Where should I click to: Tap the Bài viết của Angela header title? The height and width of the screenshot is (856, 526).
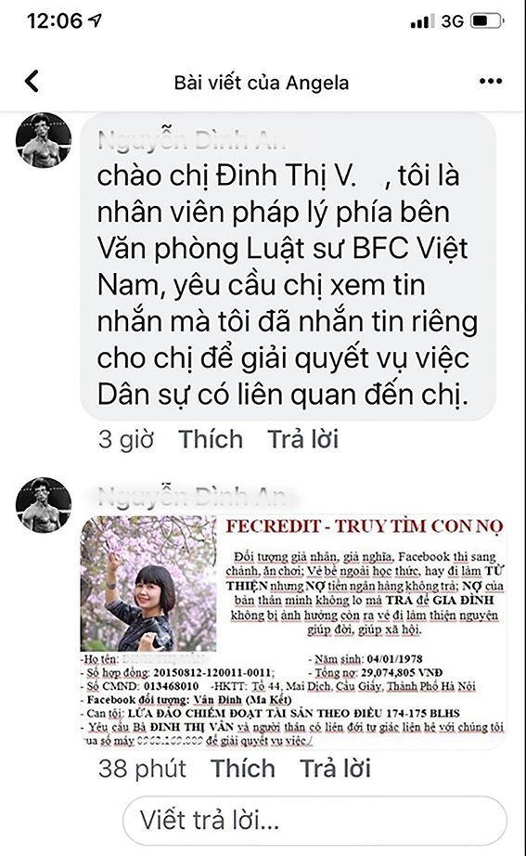262,83
